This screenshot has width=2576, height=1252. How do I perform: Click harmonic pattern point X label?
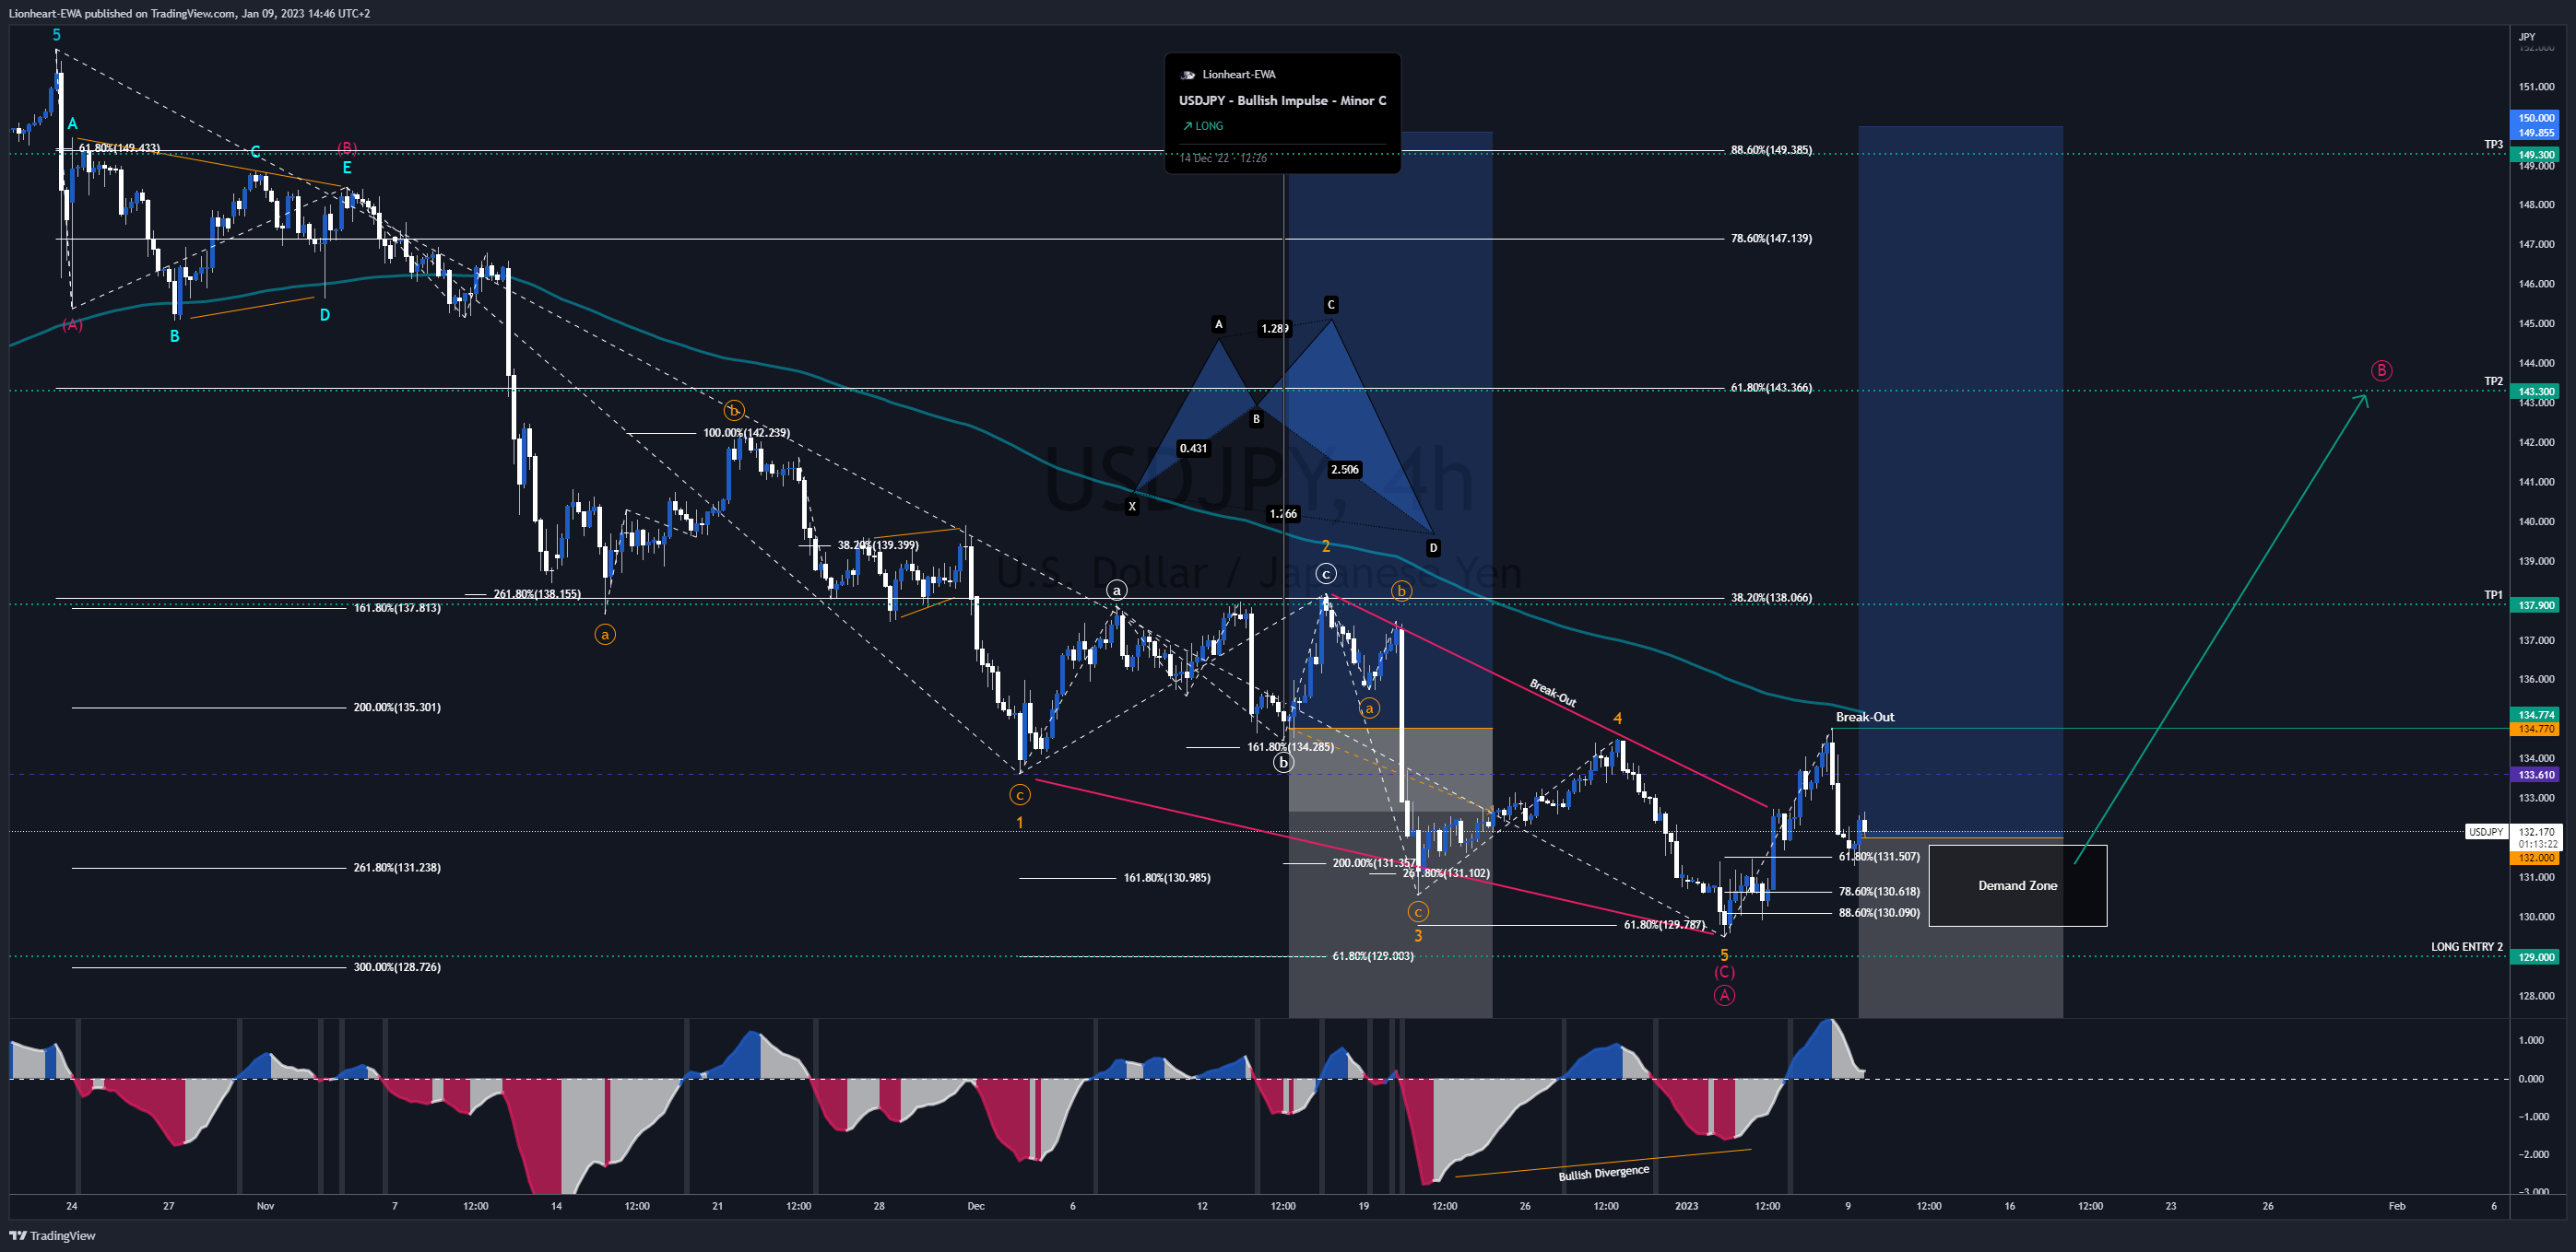tap(1132, 507)
